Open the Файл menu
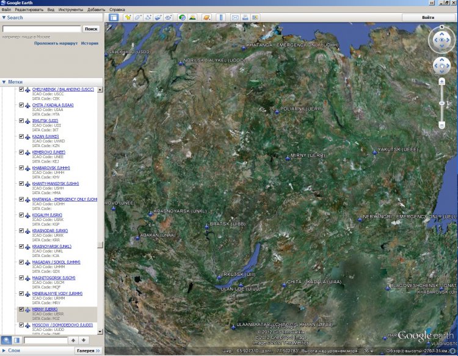The image size is (458, 356). click(x=6, y=10)
